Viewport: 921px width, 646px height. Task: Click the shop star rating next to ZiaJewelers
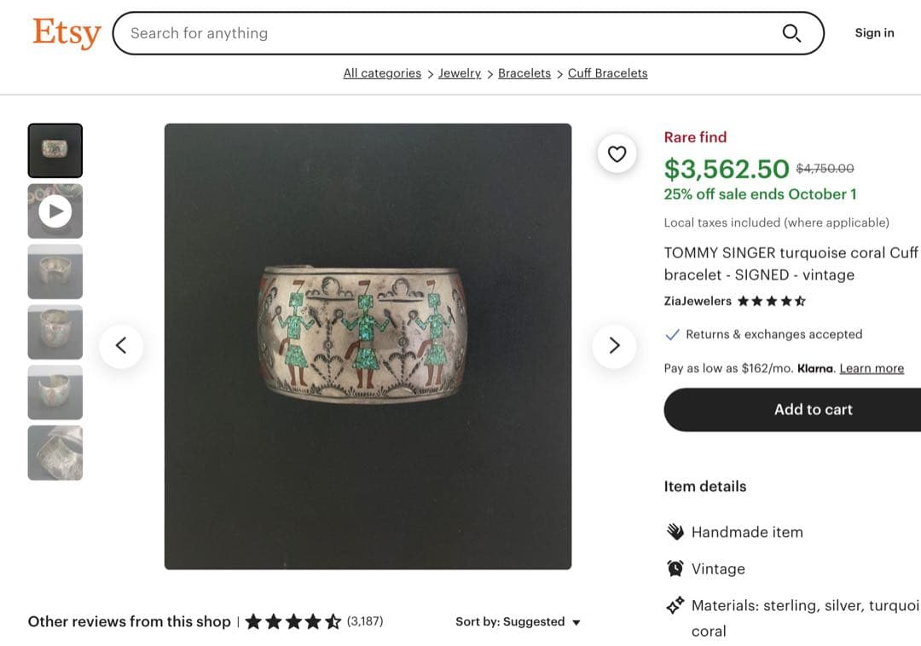tap(771, 301)
